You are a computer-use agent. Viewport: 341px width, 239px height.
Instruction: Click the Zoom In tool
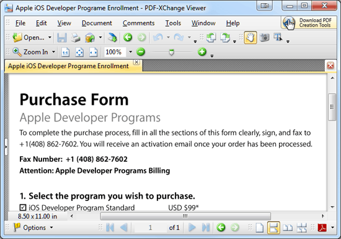[x=30, y=52]
